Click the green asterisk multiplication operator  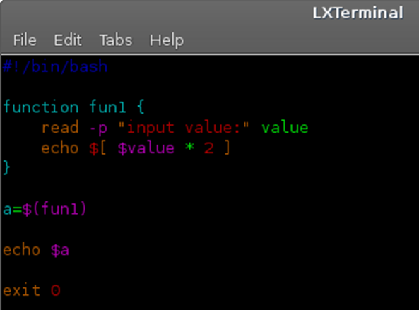click(x=190, y=147)
